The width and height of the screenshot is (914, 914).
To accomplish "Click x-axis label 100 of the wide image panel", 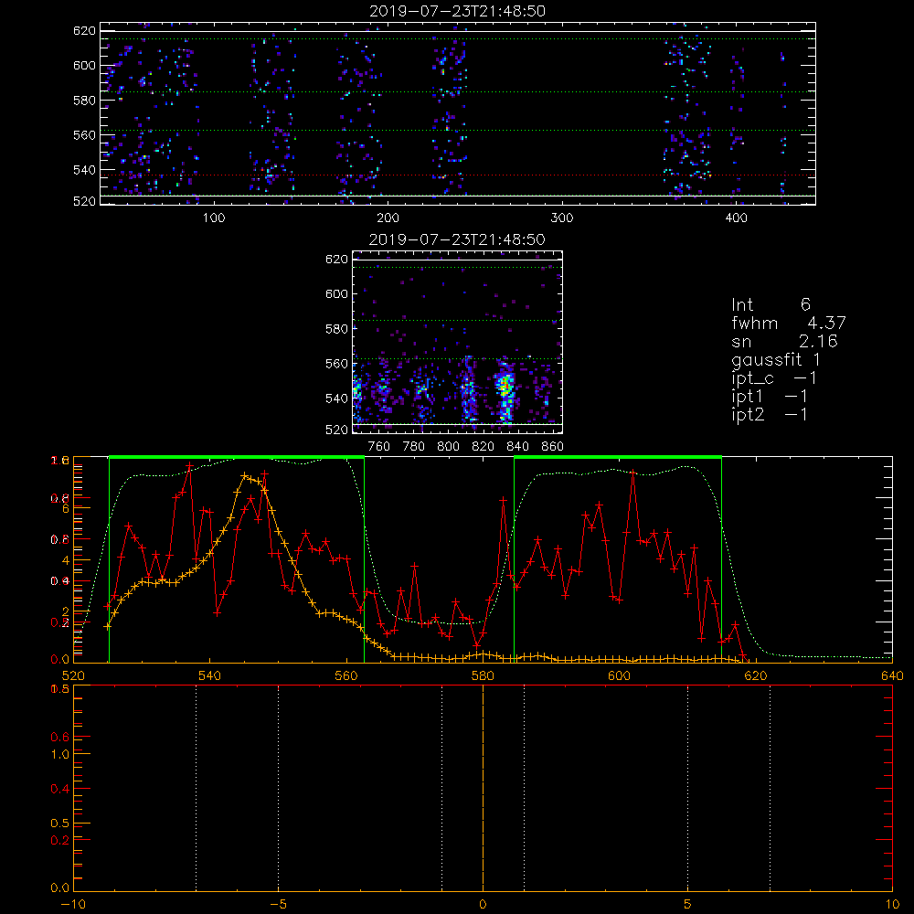I will (x=214, y=218).
